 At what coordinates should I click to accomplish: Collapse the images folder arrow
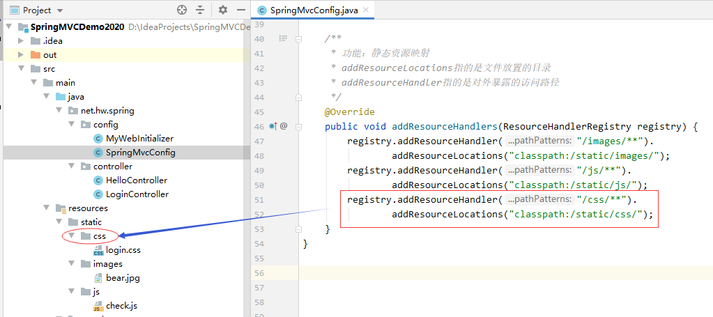point(71,264)
